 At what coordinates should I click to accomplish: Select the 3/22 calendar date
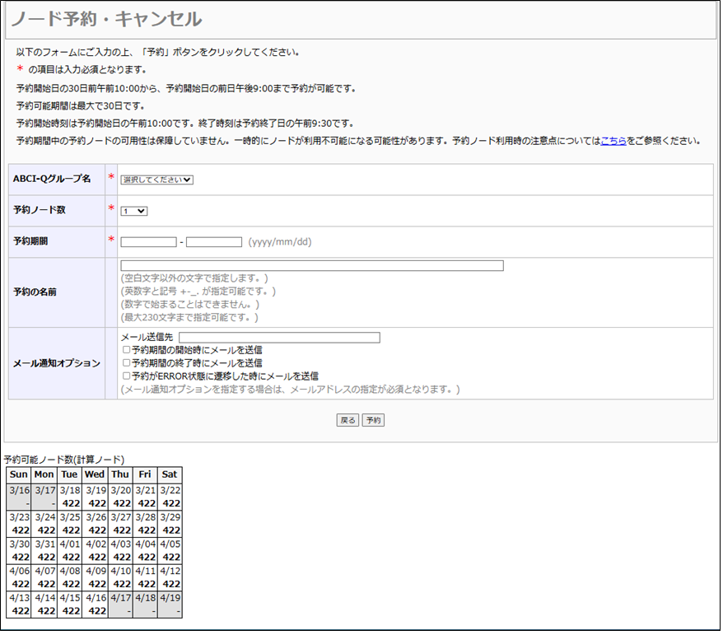point(170,497)
